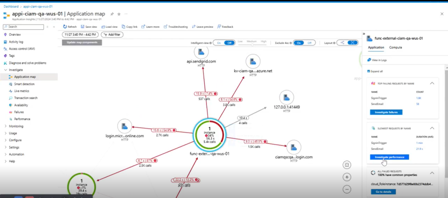Switch to Compute tab
The width and height of the screenshot is (448, 198).
click(395, 47)
